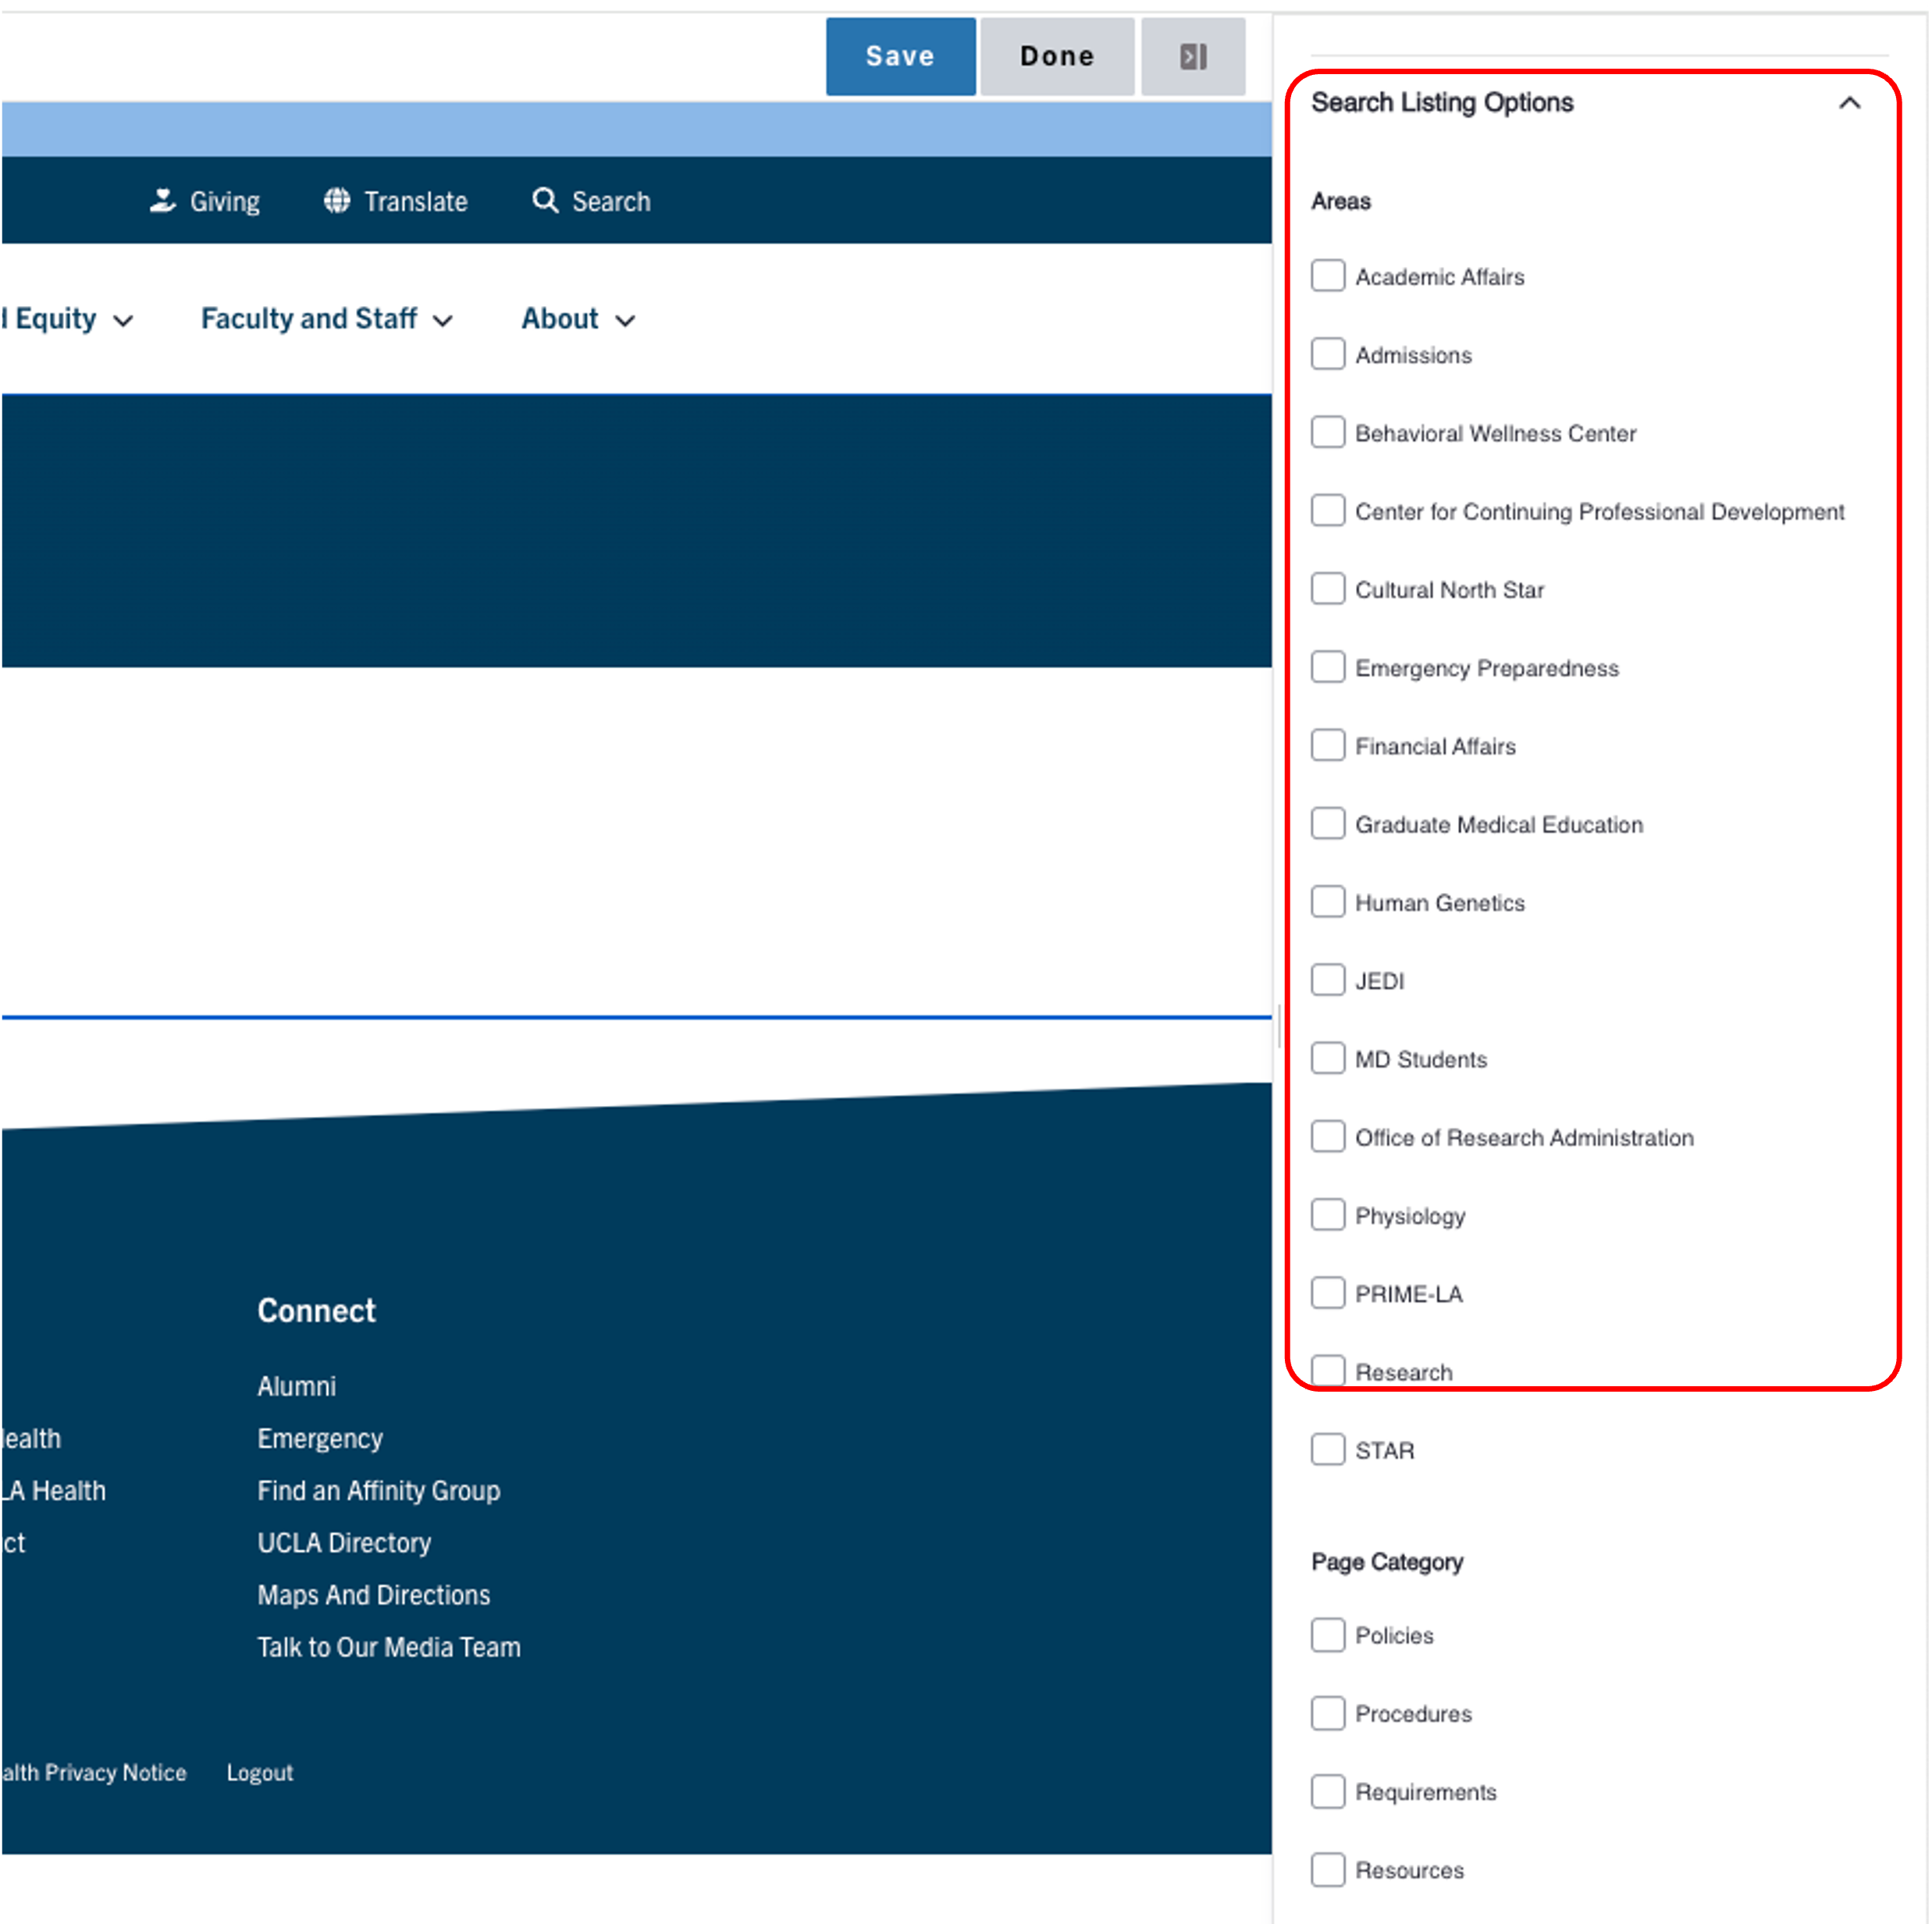Enable the Human Genetics area checkbox

click(x=1327, y=902)
